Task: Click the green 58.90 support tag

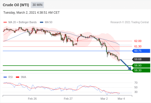Action: (141, 65)
